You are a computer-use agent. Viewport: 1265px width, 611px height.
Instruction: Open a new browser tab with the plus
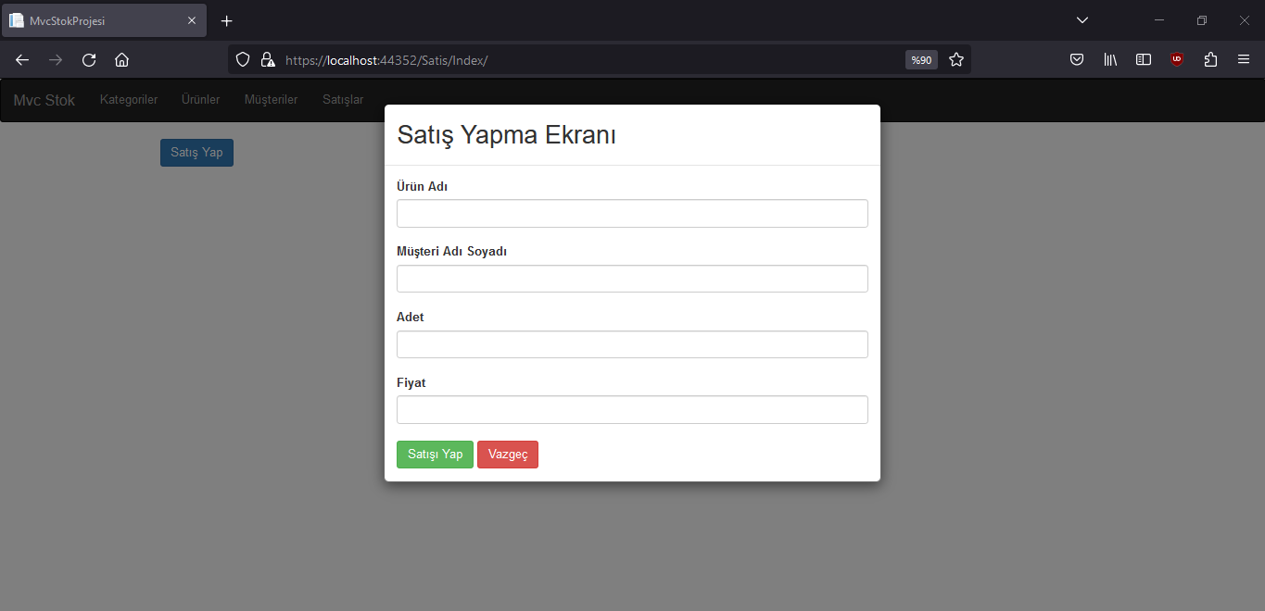click(226, 19)
